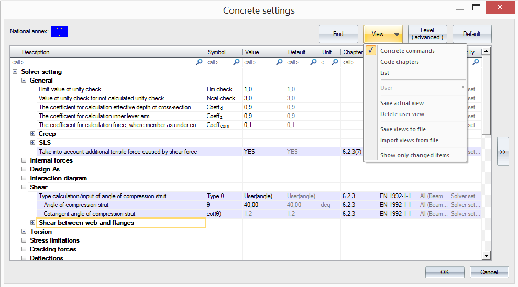The image size is (518, 287).
Task: Select Code chapters from the View menu
Action: (399, 62)
